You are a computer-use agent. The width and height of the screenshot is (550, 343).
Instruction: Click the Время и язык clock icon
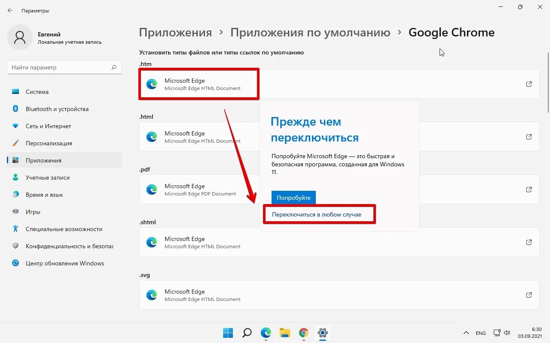click(15, 195)
